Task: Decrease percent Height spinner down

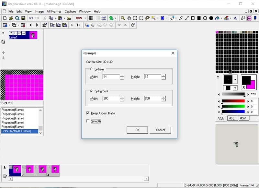Action: 163,100
